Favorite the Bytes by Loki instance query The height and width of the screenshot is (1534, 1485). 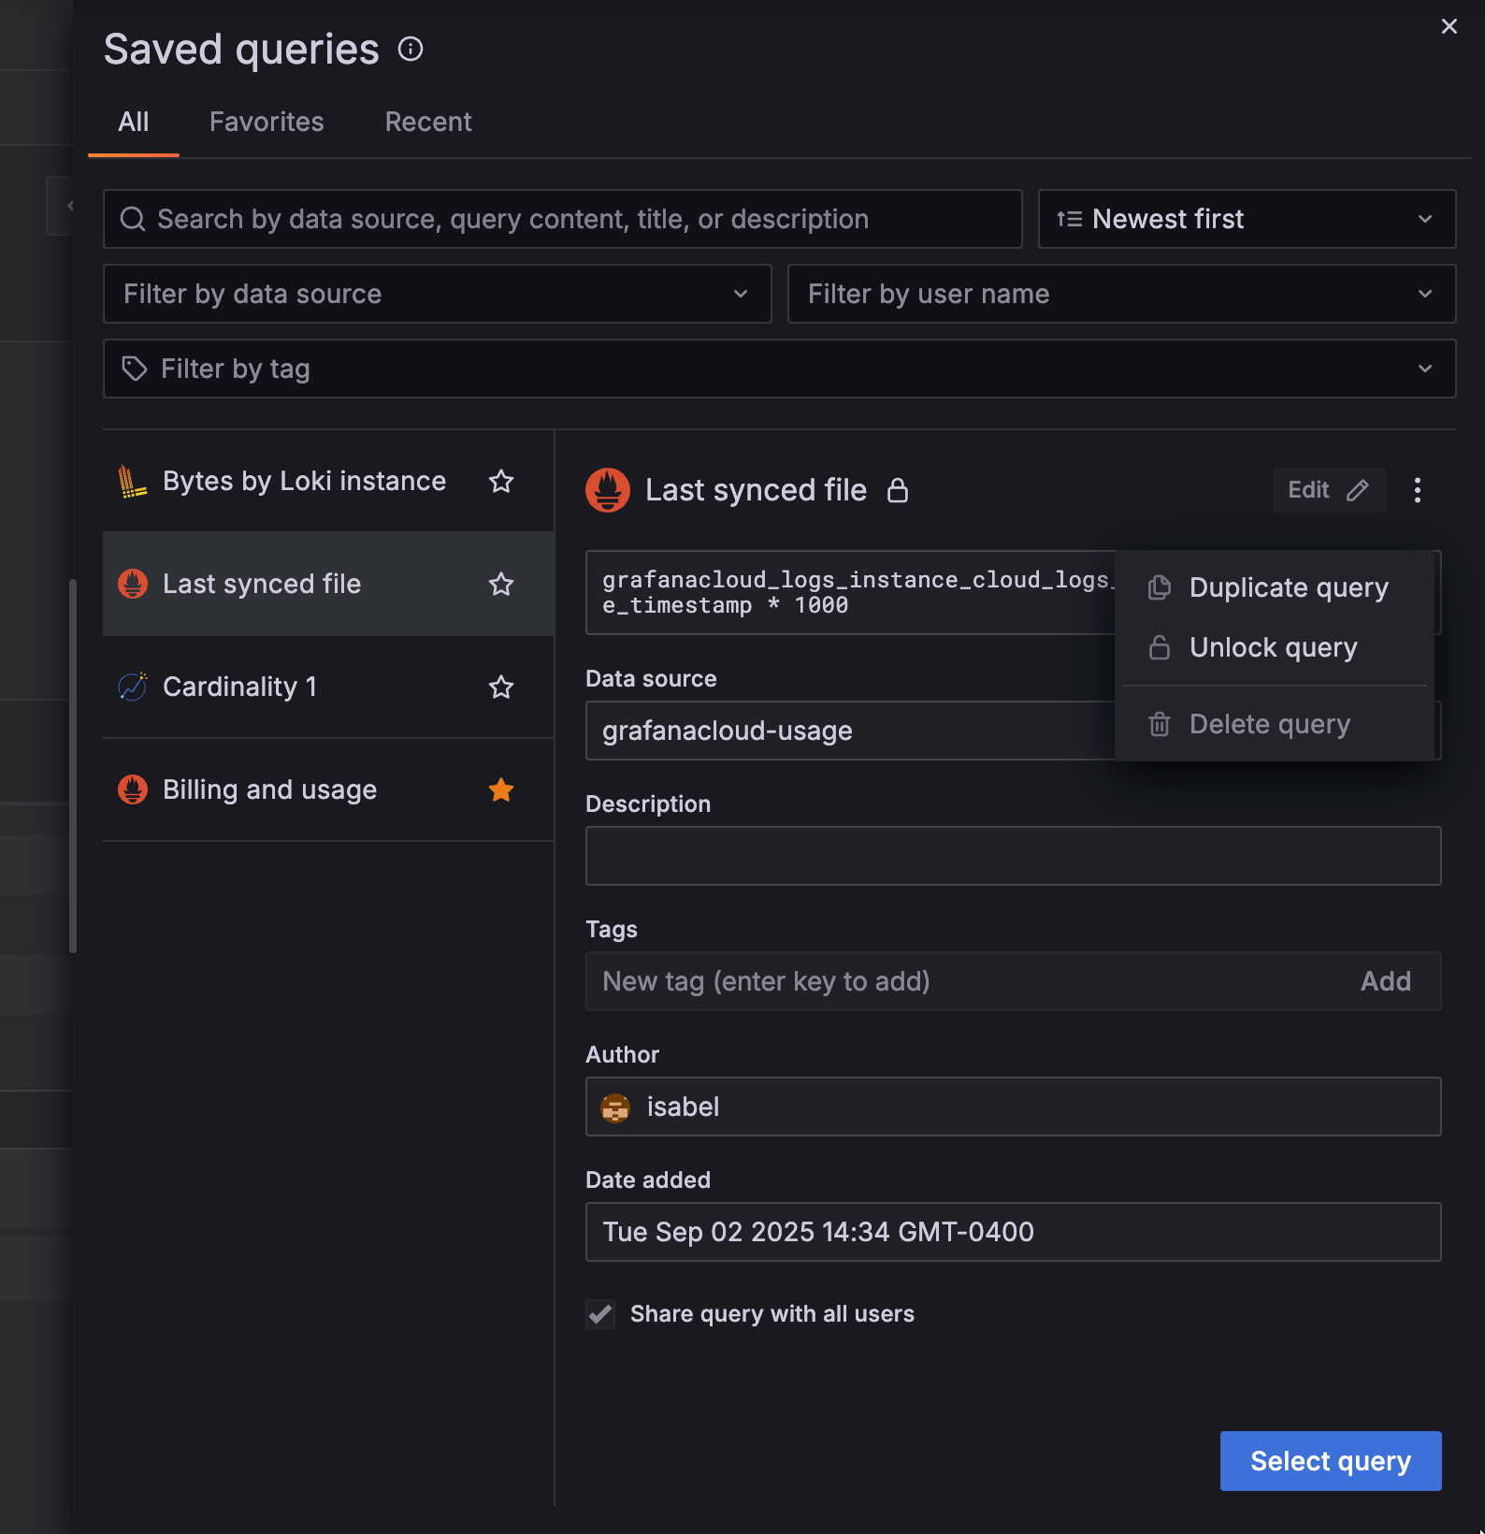pos(501,482)
